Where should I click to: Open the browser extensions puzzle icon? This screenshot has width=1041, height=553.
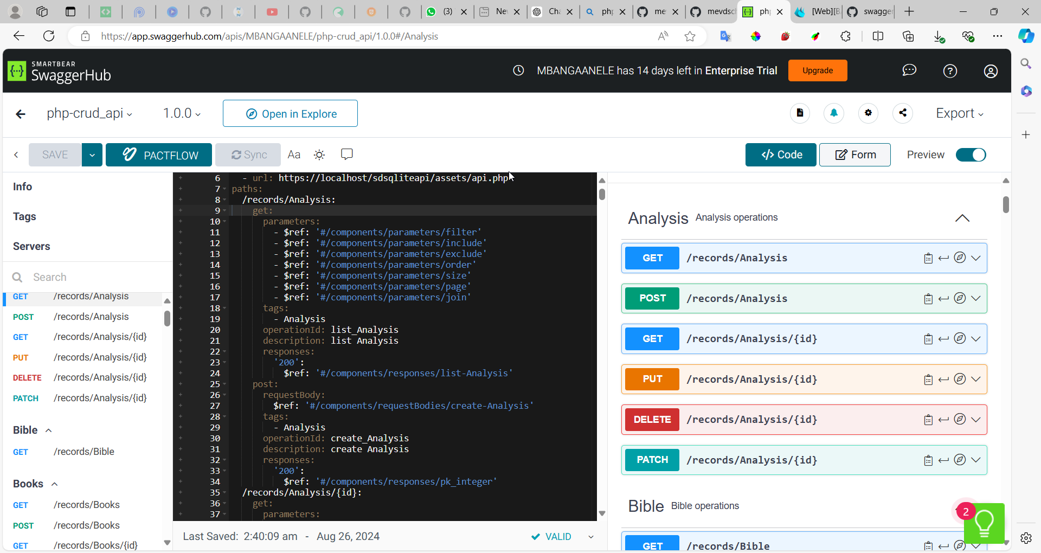(x=845, y=36)
